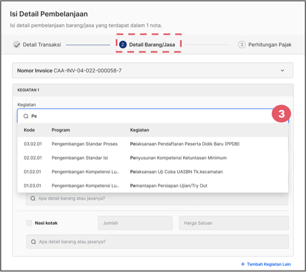This screenshot has height=272, width=306.
Task: Click Pengembangan Standar Isi program cell
Action: [80, 158]
